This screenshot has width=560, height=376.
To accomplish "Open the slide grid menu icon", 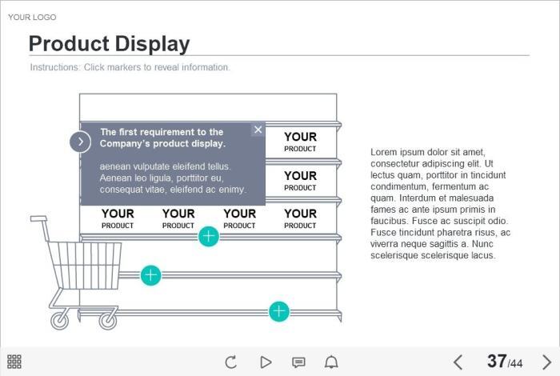I will point(14,362).
